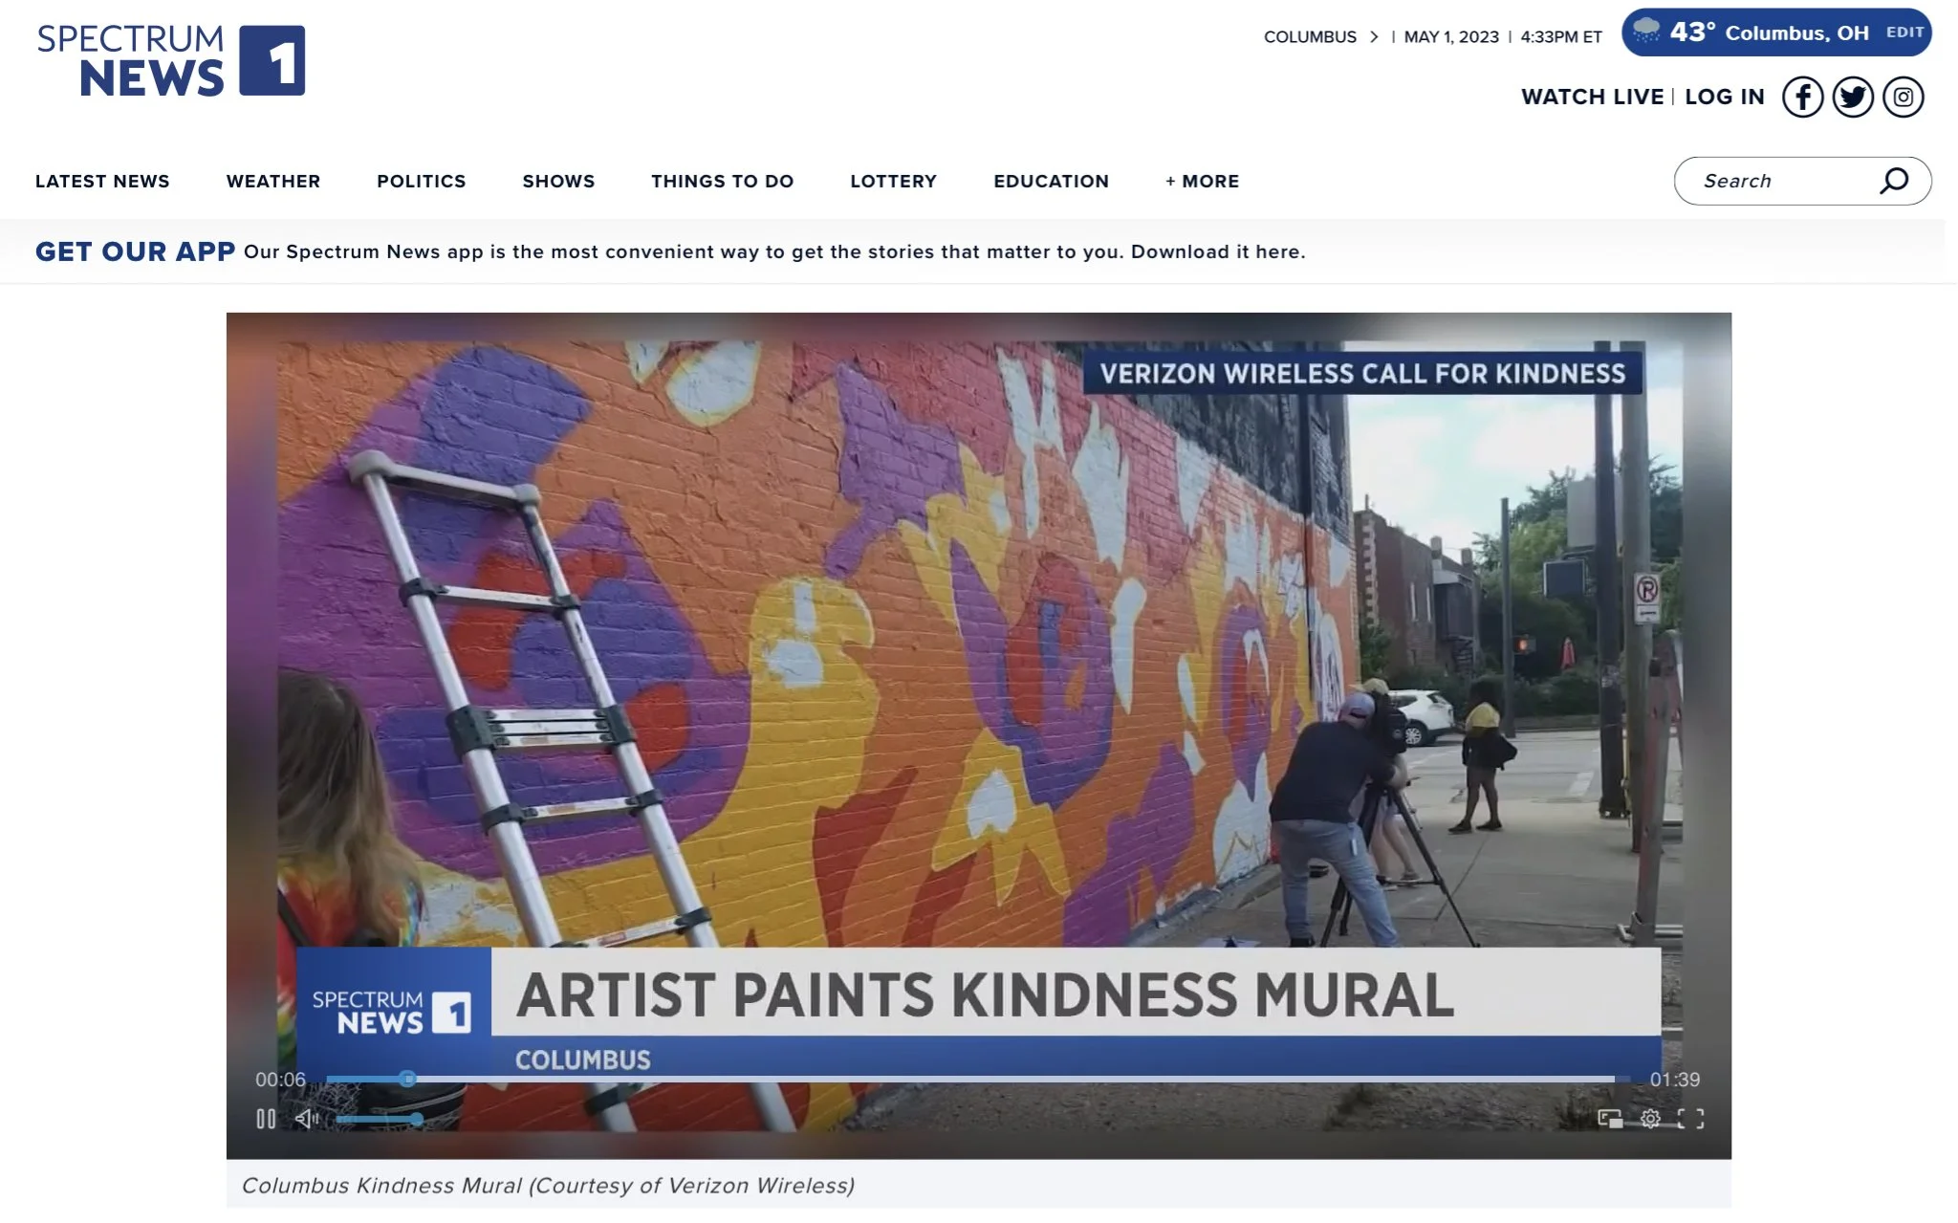Click the search magnifier icon
The image size is (1958, 1223).
(x=1893, y=181)
